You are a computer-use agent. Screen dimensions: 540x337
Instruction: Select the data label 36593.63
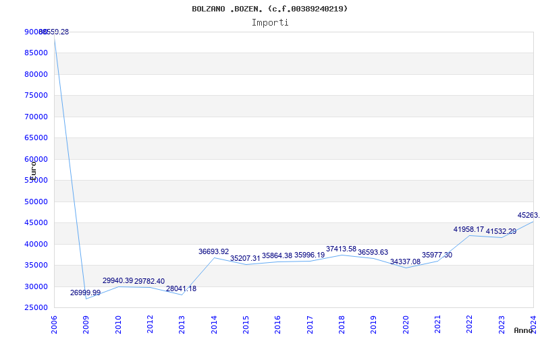373,252
